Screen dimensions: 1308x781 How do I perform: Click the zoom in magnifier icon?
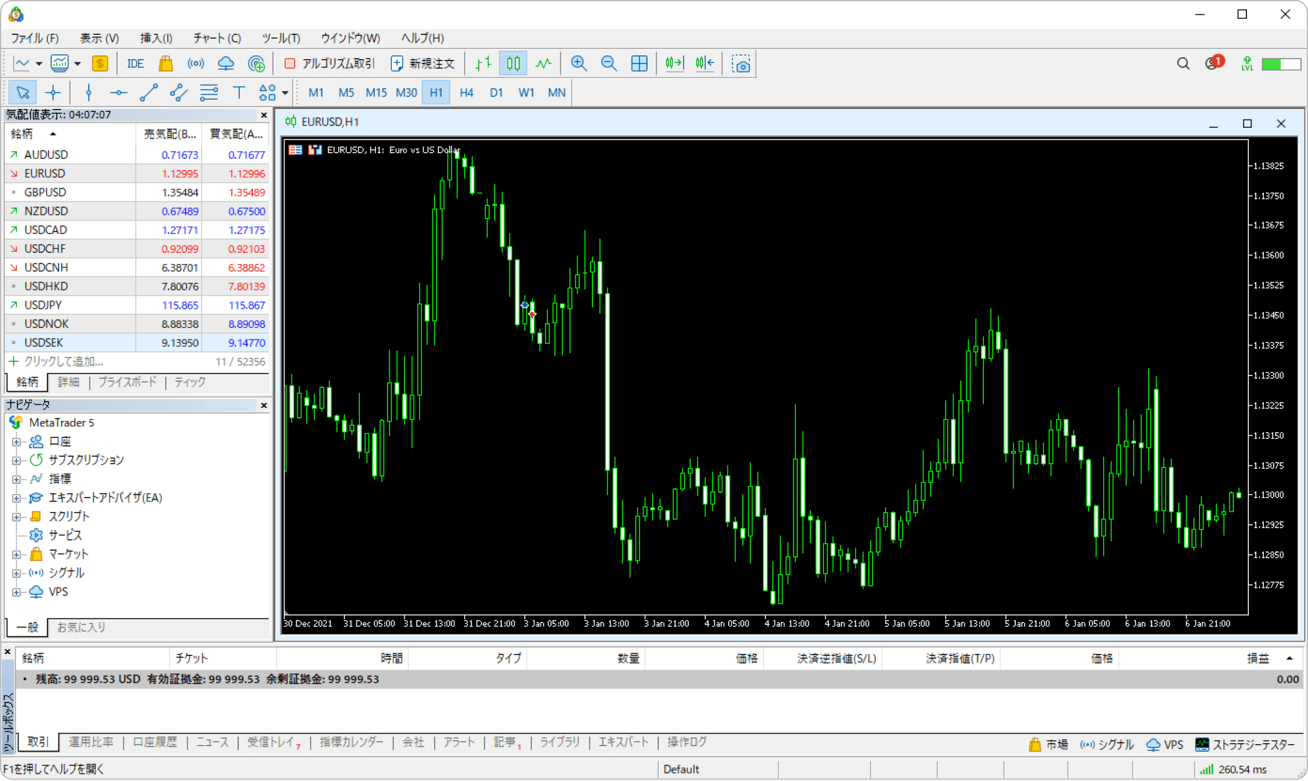pos(578,64)
